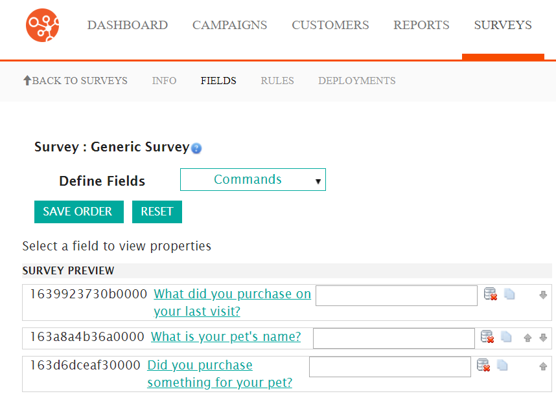Image resolution: width=556 pixels, height=396 pixels.
Task: Go to the Deployments tab
Action: point(356,81)
